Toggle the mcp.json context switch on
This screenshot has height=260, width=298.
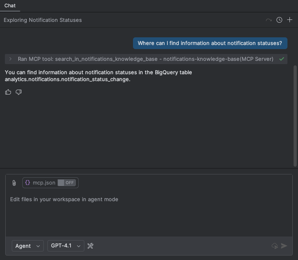click(x=66, y=183)
